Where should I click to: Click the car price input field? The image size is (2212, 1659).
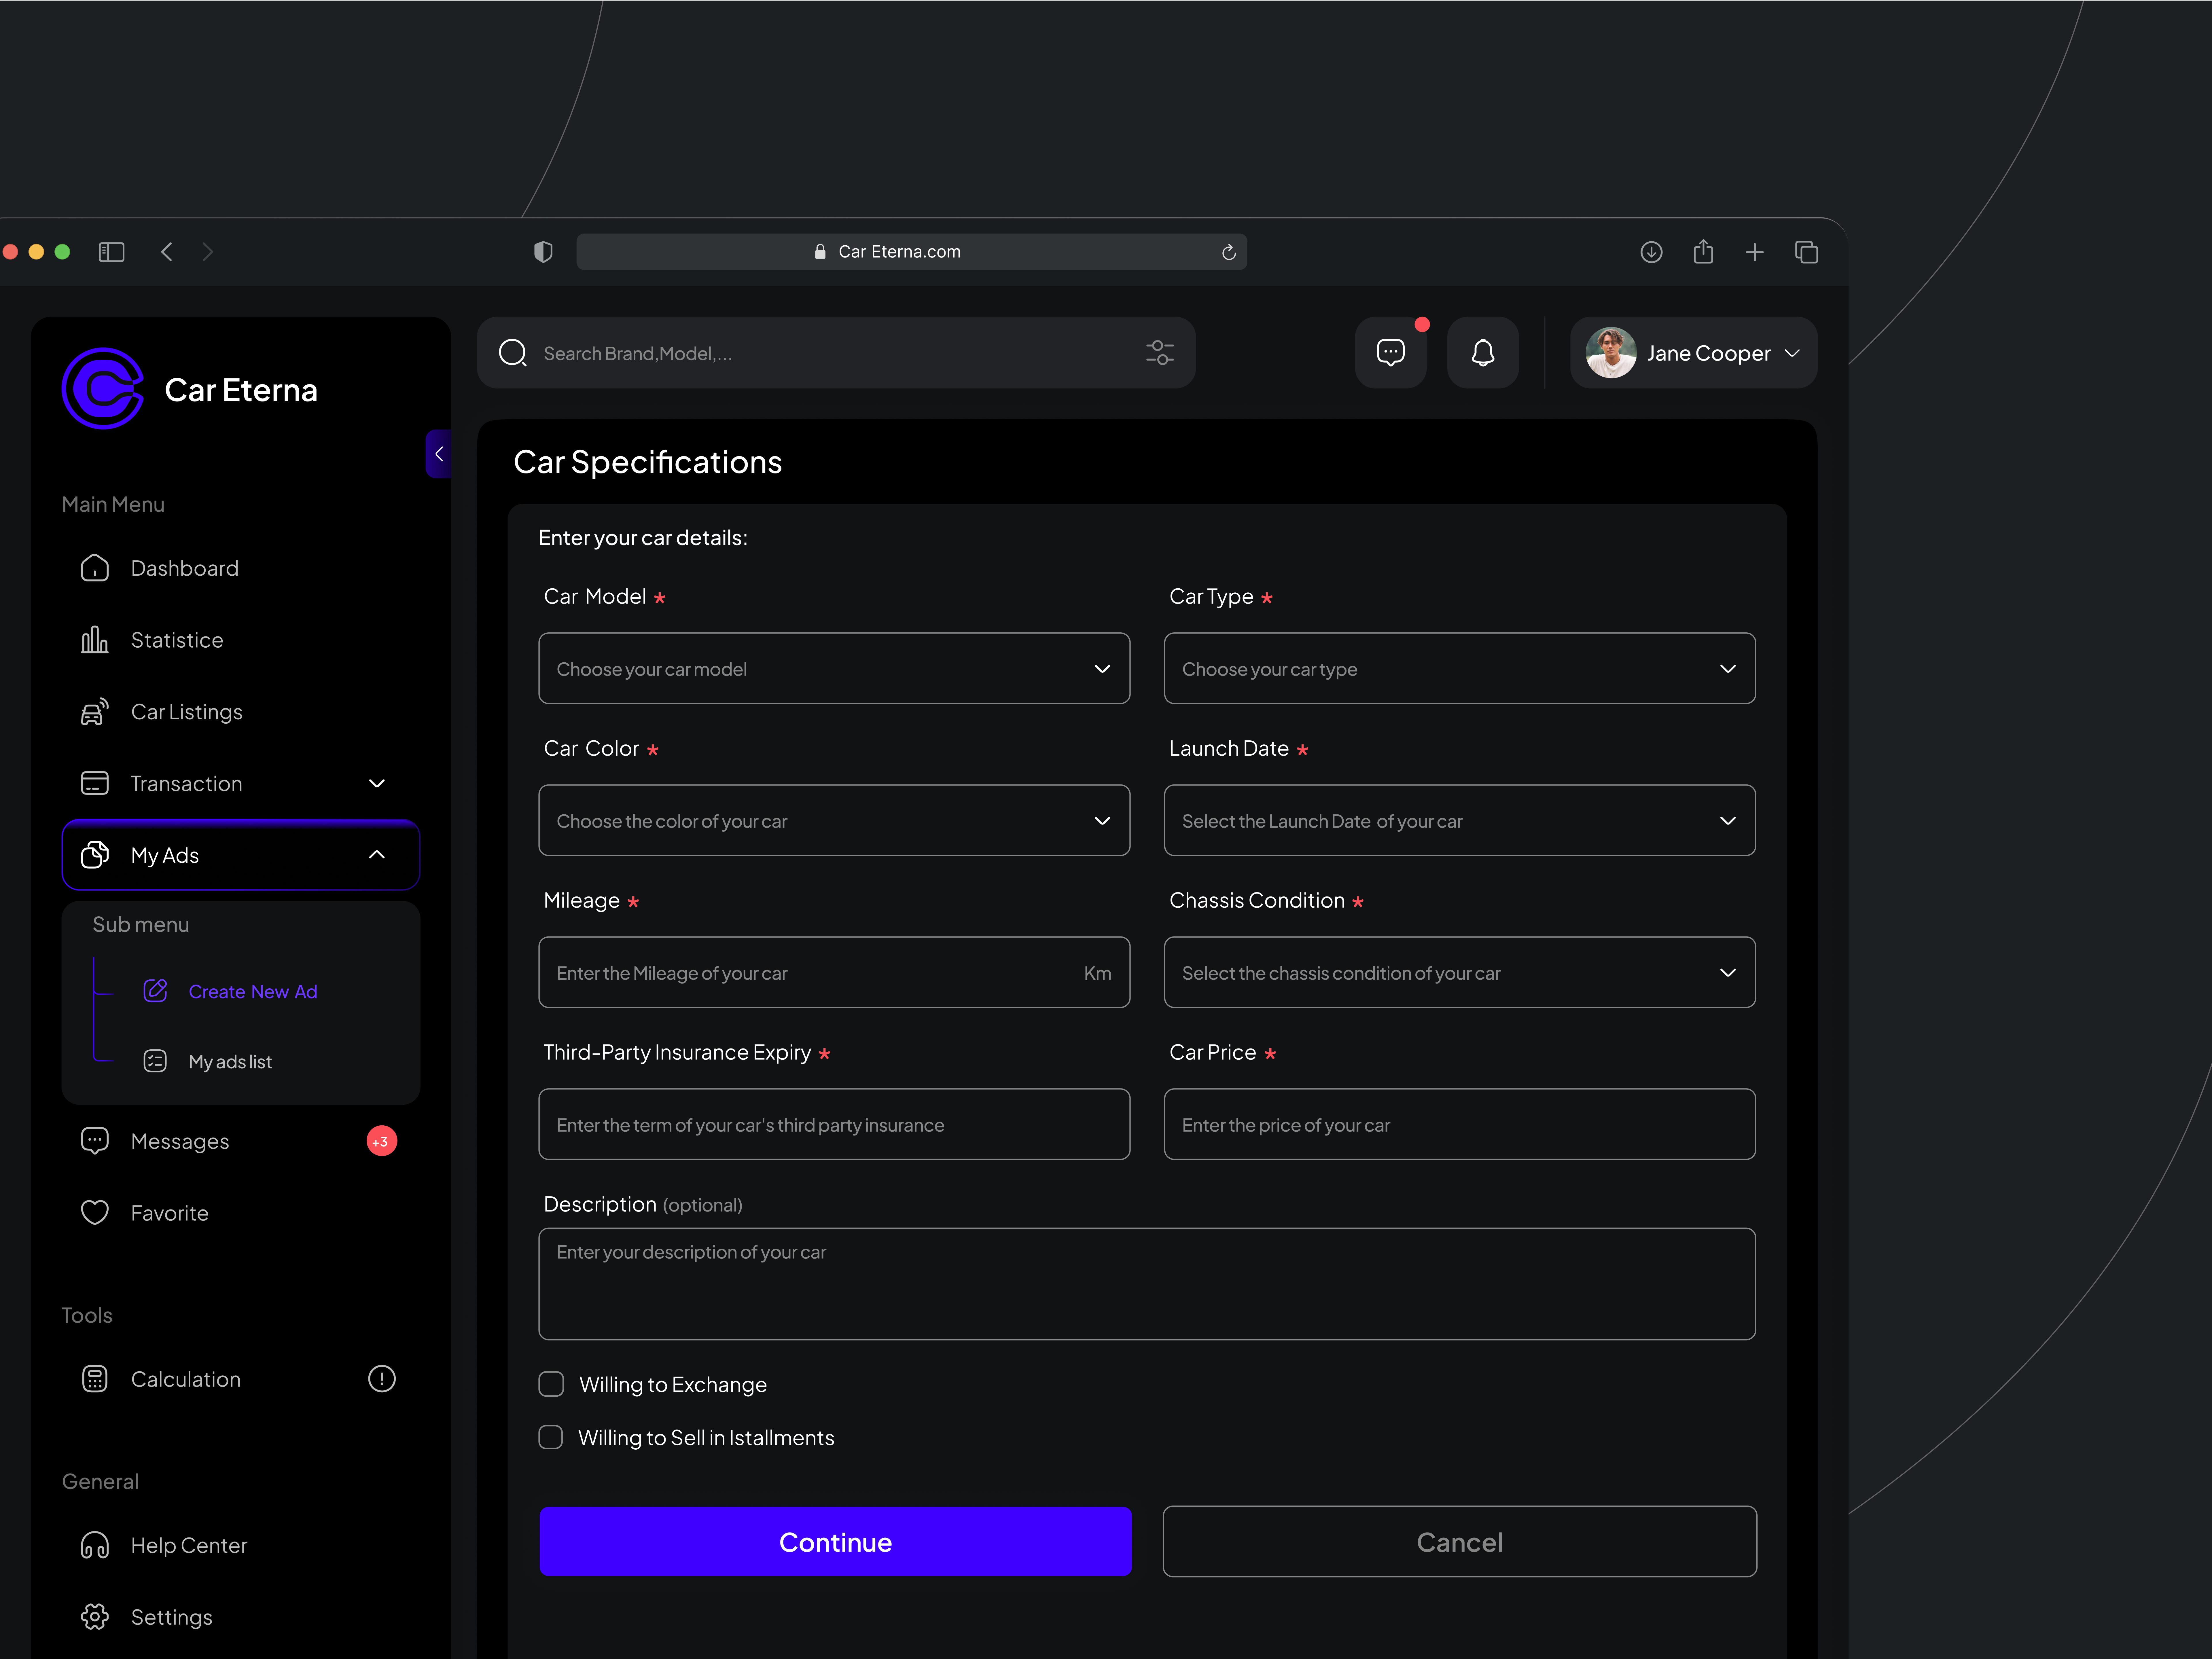(x=1459, y=1124)
